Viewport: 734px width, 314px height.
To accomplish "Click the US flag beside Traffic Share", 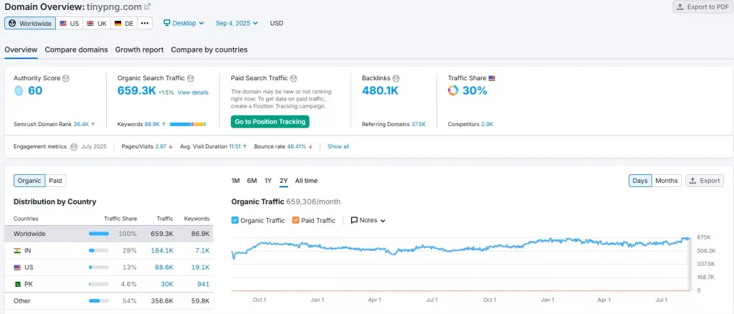I will coord(492,78).
